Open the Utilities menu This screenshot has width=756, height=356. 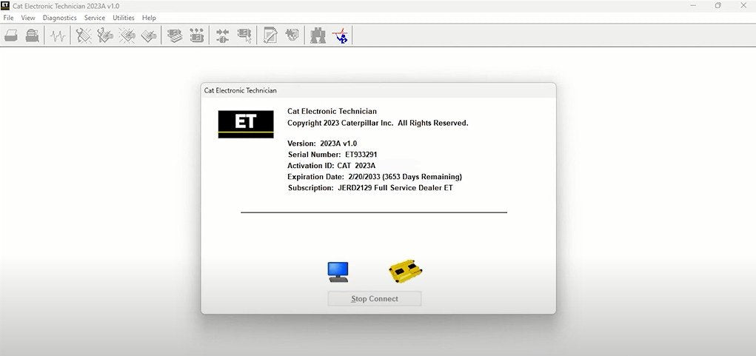click(124, 18)
